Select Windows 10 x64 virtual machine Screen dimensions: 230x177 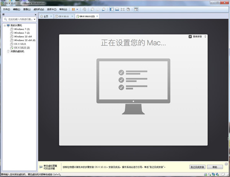tap(23, 36)
